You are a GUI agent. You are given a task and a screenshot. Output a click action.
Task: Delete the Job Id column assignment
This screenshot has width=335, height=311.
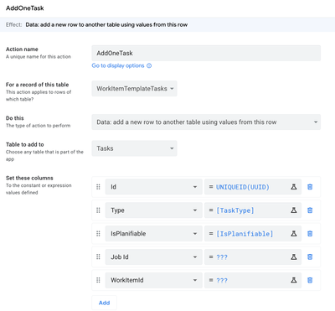(x=310, y=257)
